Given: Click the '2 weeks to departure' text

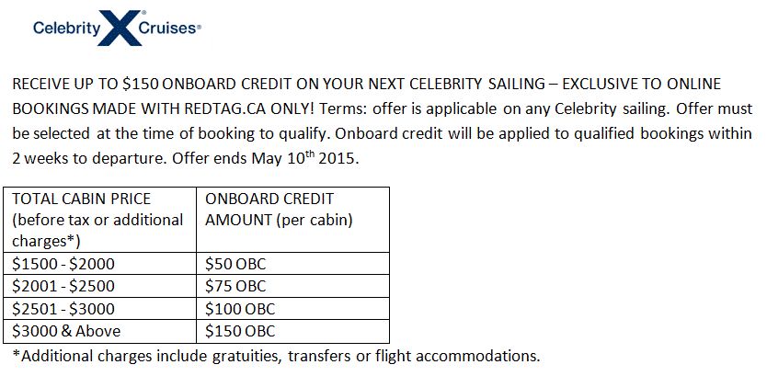Looking at the screenshot, I should [x=90, y=159].
